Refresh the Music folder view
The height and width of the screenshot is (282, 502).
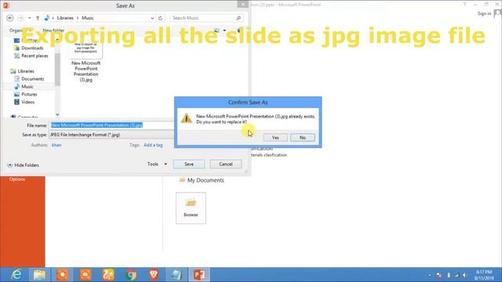(x=160, y=18)
